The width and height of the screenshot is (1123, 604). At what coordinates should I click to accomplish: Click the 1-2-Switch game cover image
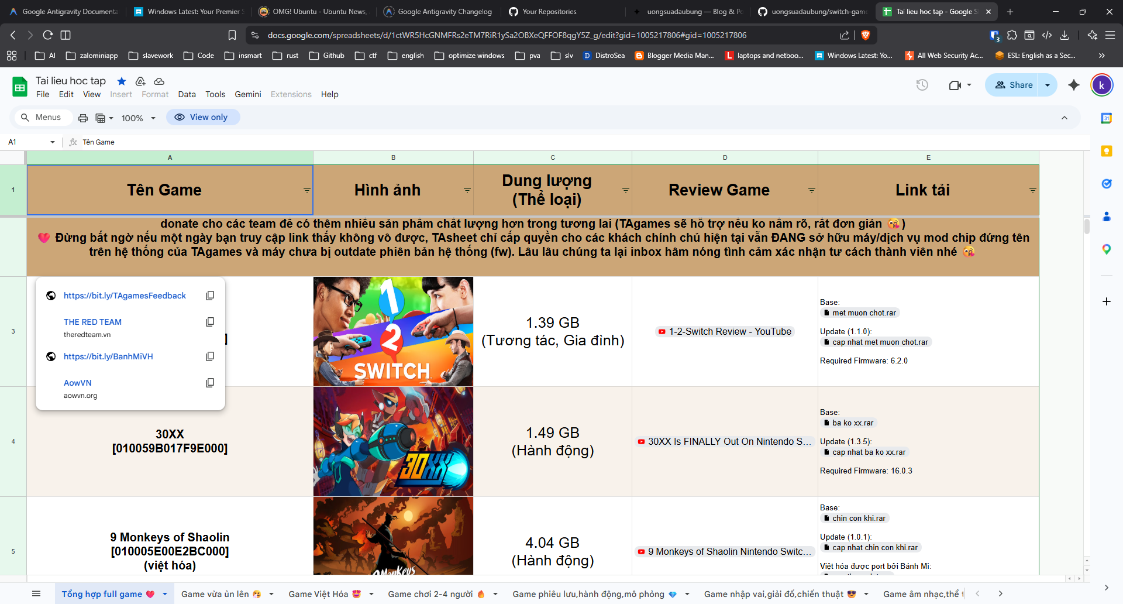pyautogui.click(x=393, y=331)
